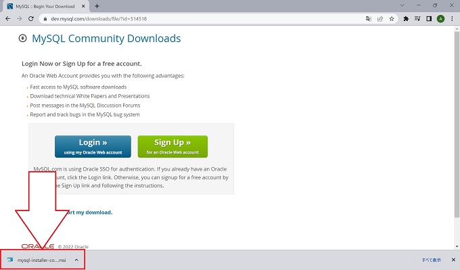Click the scrollbar down arrow
The width and height of the screenshot is (460, 270).
[457, 246]
